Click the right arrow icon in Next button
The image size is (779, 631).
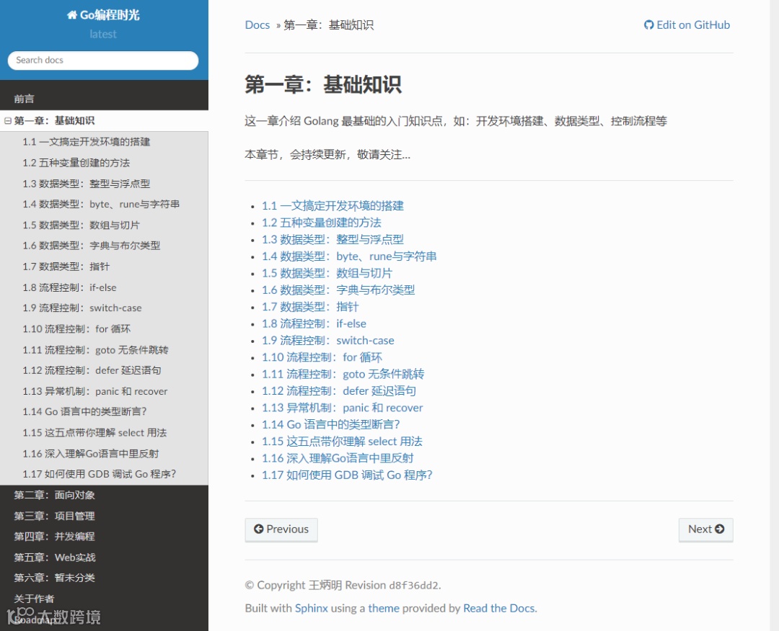pos(719,529)
